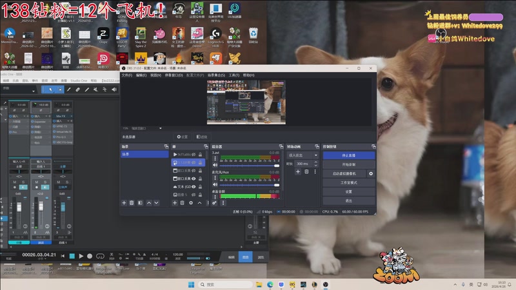Viewport: 516px width, 290px height.
Task: Click 退出 exit button in OBS controls
Action: 349,200
